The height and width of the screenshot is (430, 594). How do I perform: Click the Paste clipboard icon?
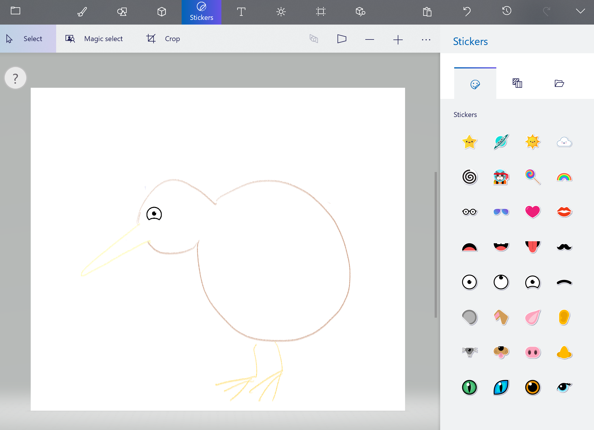pos(427,12)
